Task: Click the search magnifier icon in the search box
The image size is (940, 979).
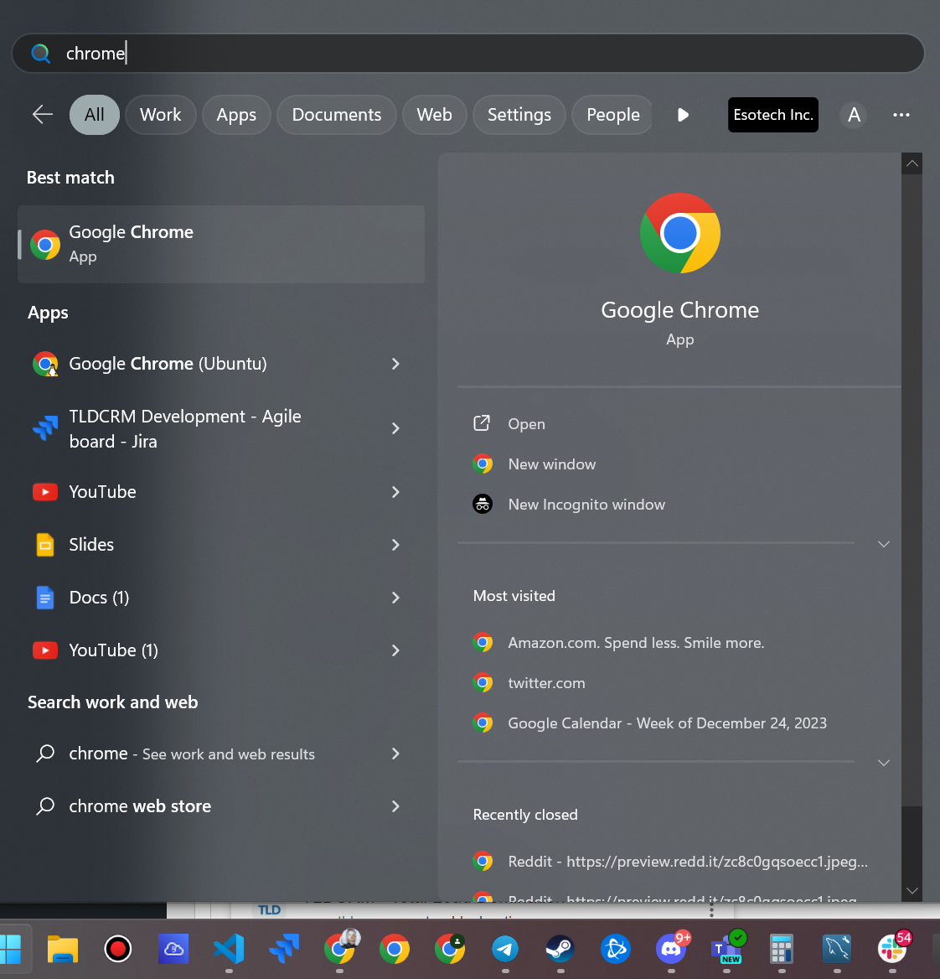Action: (x=40, y=53)
